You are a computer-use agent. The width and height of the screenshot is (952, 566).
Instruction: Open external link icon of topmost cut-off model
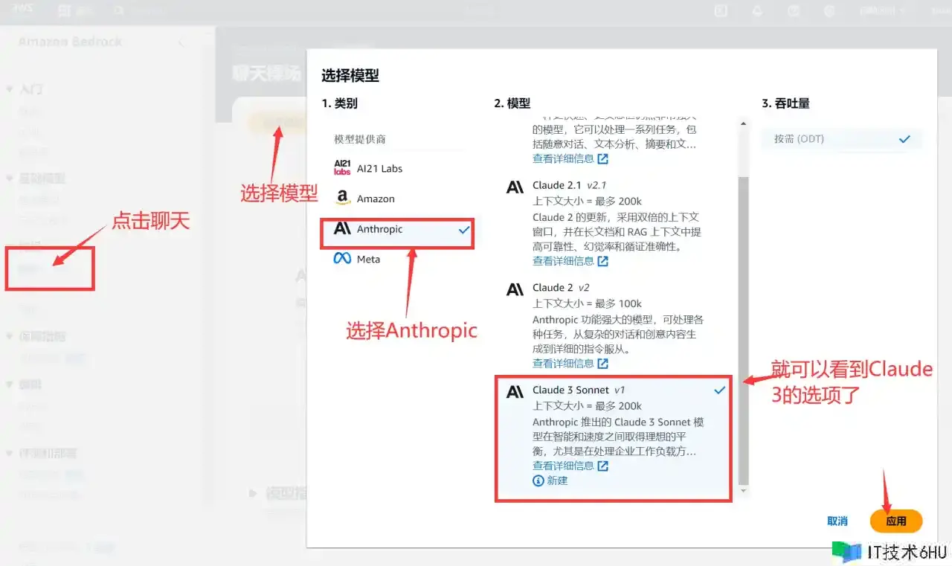pyautogui.click(x=603, y=158)
